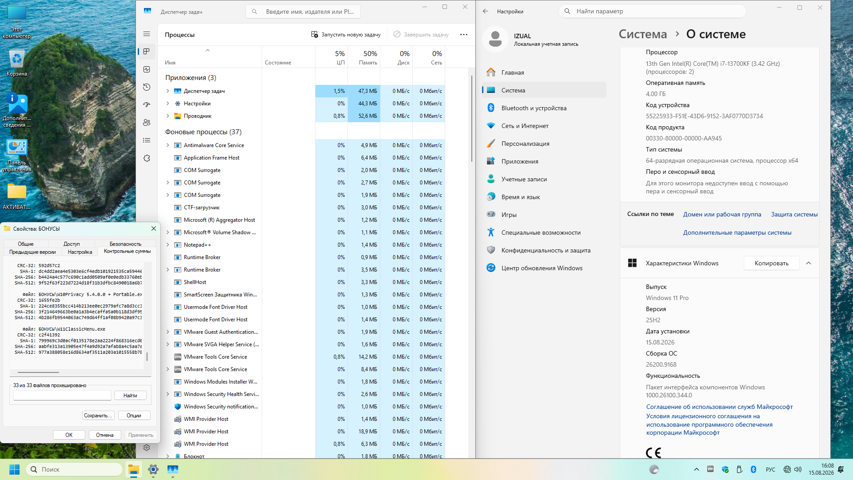Show hidden system tray icons

tap(696, 469)
